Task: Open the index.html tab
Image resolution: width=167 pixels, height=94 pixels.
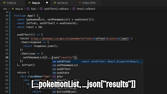Action: (x=89, y=3)
